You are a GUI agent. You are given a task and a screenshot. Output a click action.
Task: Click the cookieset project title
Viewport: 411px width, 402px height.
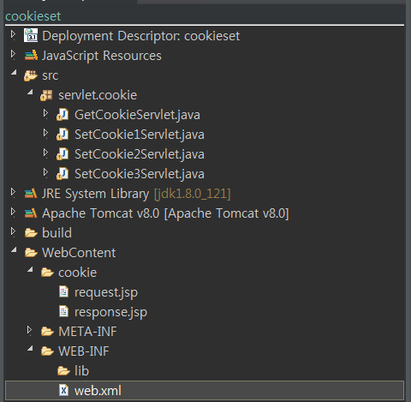tap(33, 16)
